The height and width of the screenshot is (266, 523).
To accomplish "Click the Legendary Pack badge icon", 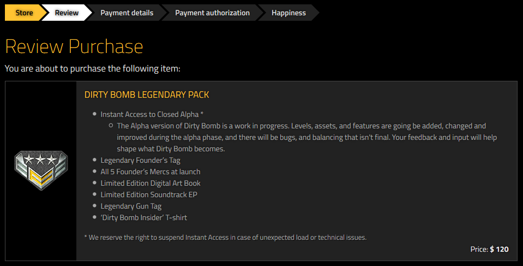I will coord(41,170).
